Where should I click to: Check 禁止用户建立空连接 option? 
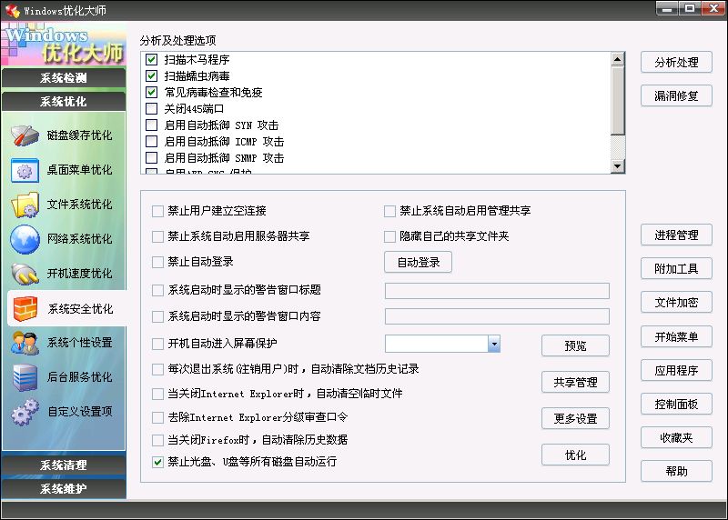click(x=158, y=211)
